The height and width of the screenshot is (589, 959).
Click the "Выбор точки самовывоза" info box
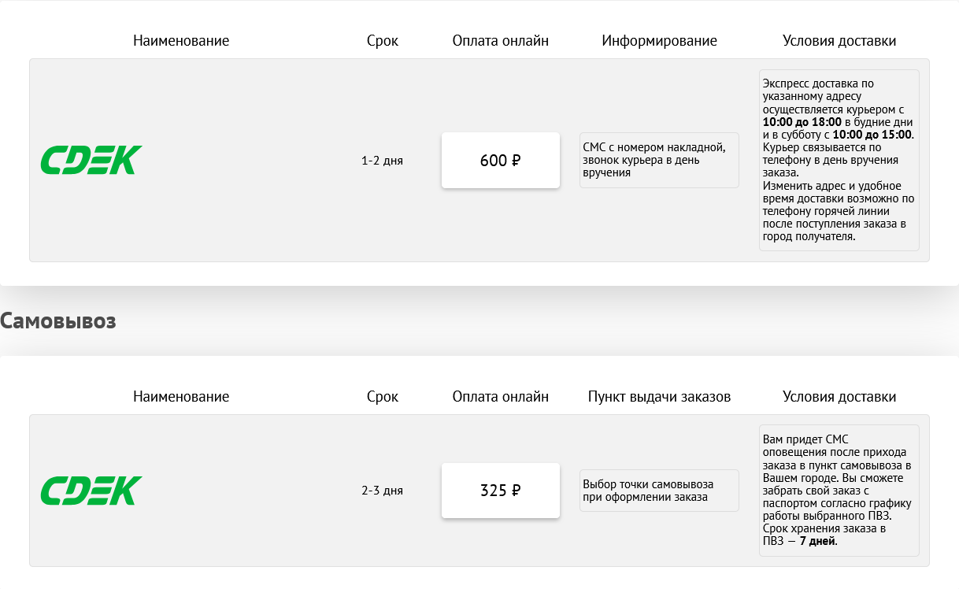tap(659, 491)
